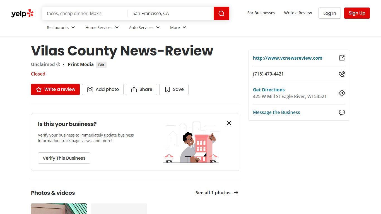Open the For Businesses menu

[261, 13]
